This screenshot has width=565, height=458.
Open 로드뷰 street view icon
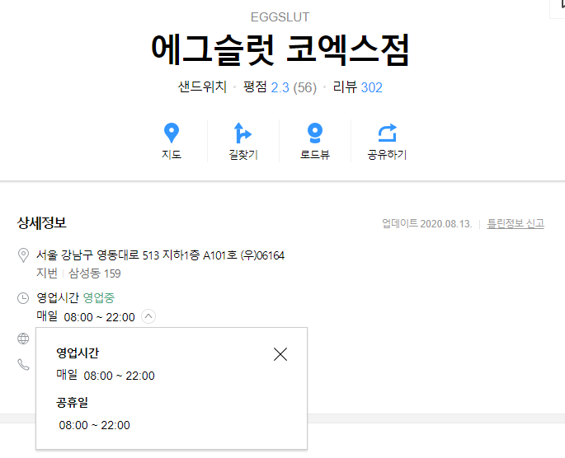point(314,133)
